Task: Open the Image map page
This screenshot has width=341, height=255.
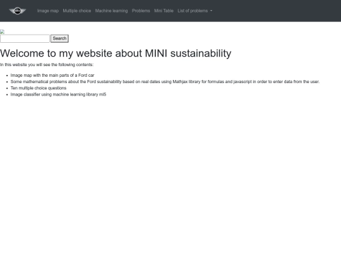Action: 48,11
